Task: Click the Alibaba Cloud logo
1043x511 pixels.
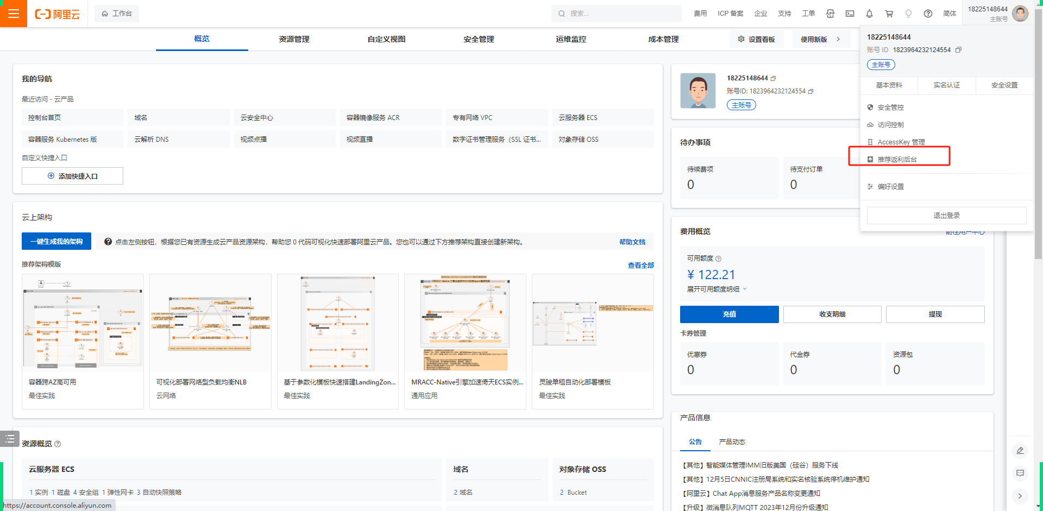Action: click(57, 14)
